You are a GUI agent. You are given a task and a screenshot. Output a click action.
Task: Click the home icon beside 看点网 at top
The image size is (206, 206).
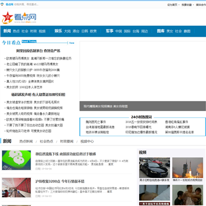(2, 5)
